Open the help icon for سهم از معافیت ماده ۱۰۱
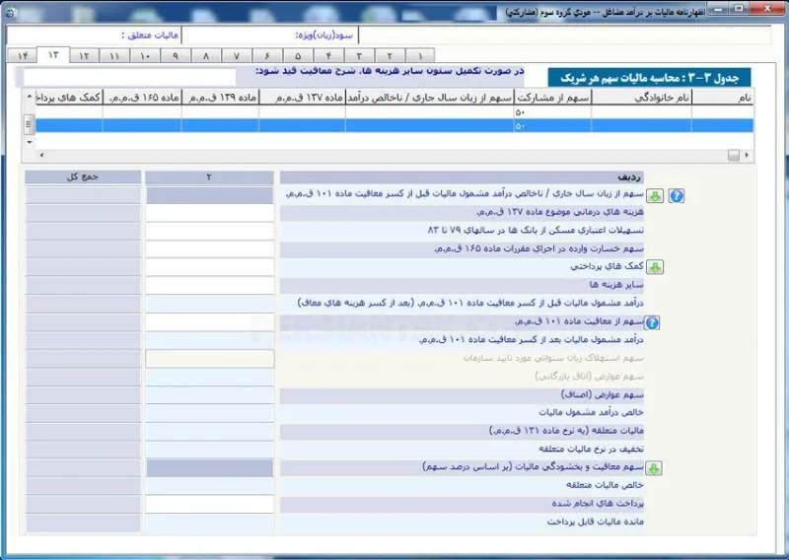 652,321
